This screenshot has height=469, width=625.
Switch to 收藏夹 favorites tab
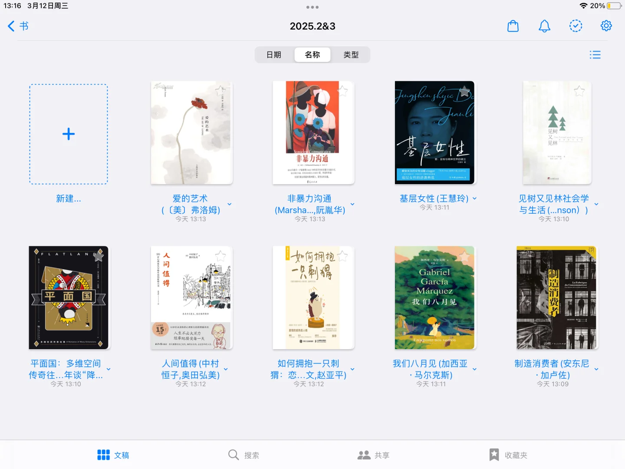click(x=508, y=455)
